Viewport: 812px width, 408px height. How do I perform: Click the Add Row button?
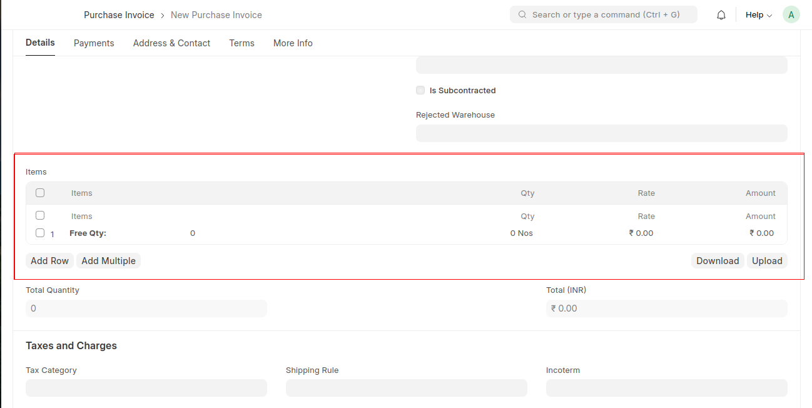(50, 261)
